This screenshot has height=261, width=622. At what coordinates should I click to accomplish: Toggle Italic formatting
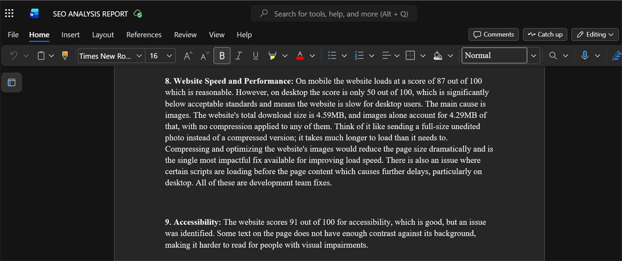pos(239,56)
